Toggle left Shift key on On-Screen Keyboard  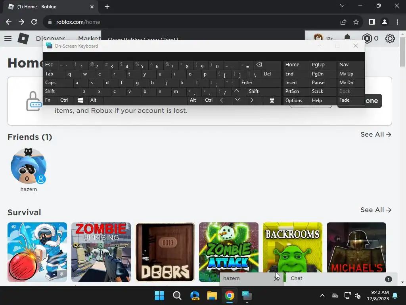(61, 91)
